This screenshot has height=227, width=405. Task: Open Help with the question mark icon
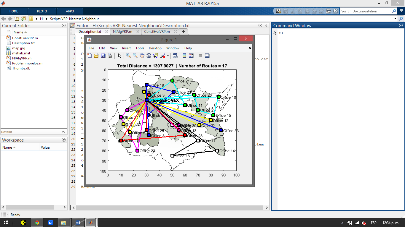click(336, 11)
